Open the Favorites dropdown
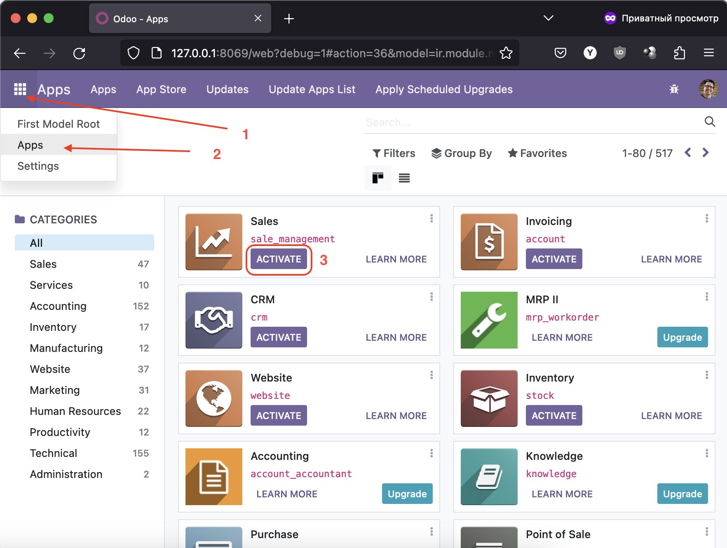 click(x=537, y=153)
